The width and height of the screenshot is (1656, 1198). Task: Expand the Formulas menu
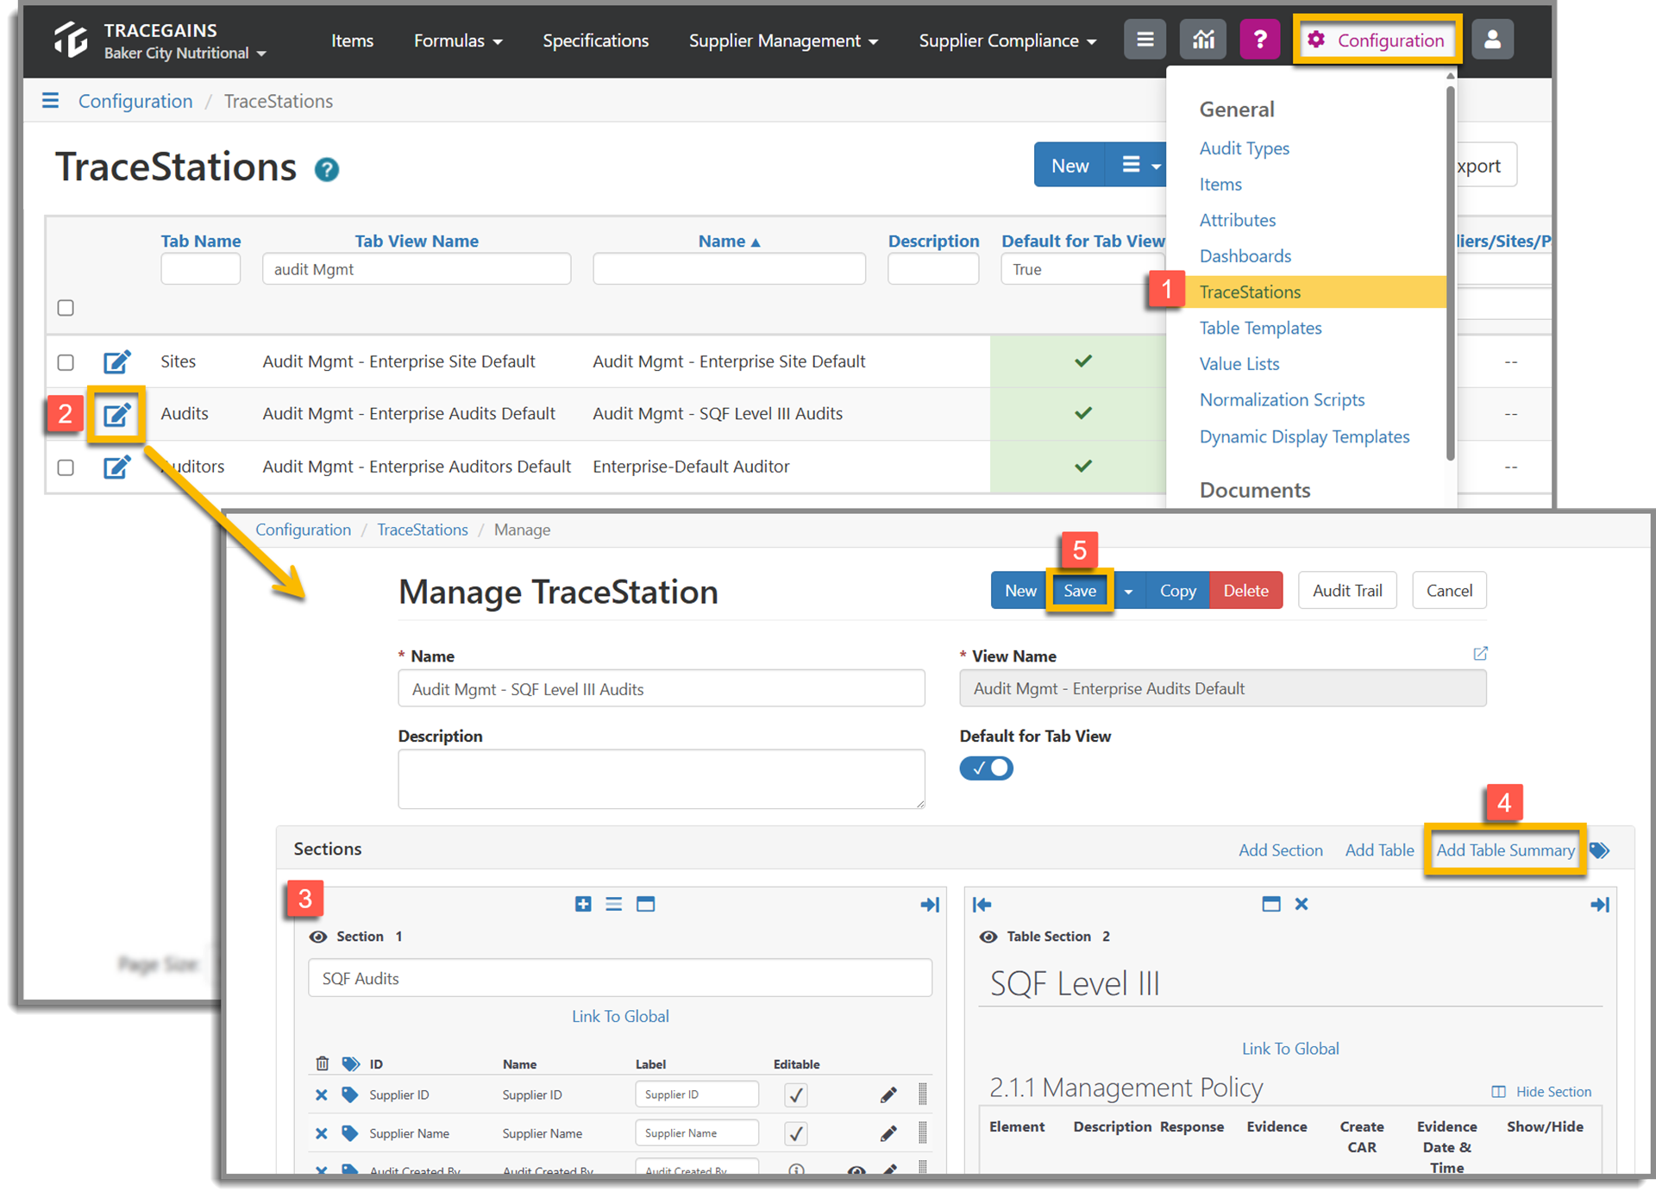tap(458, 41)
